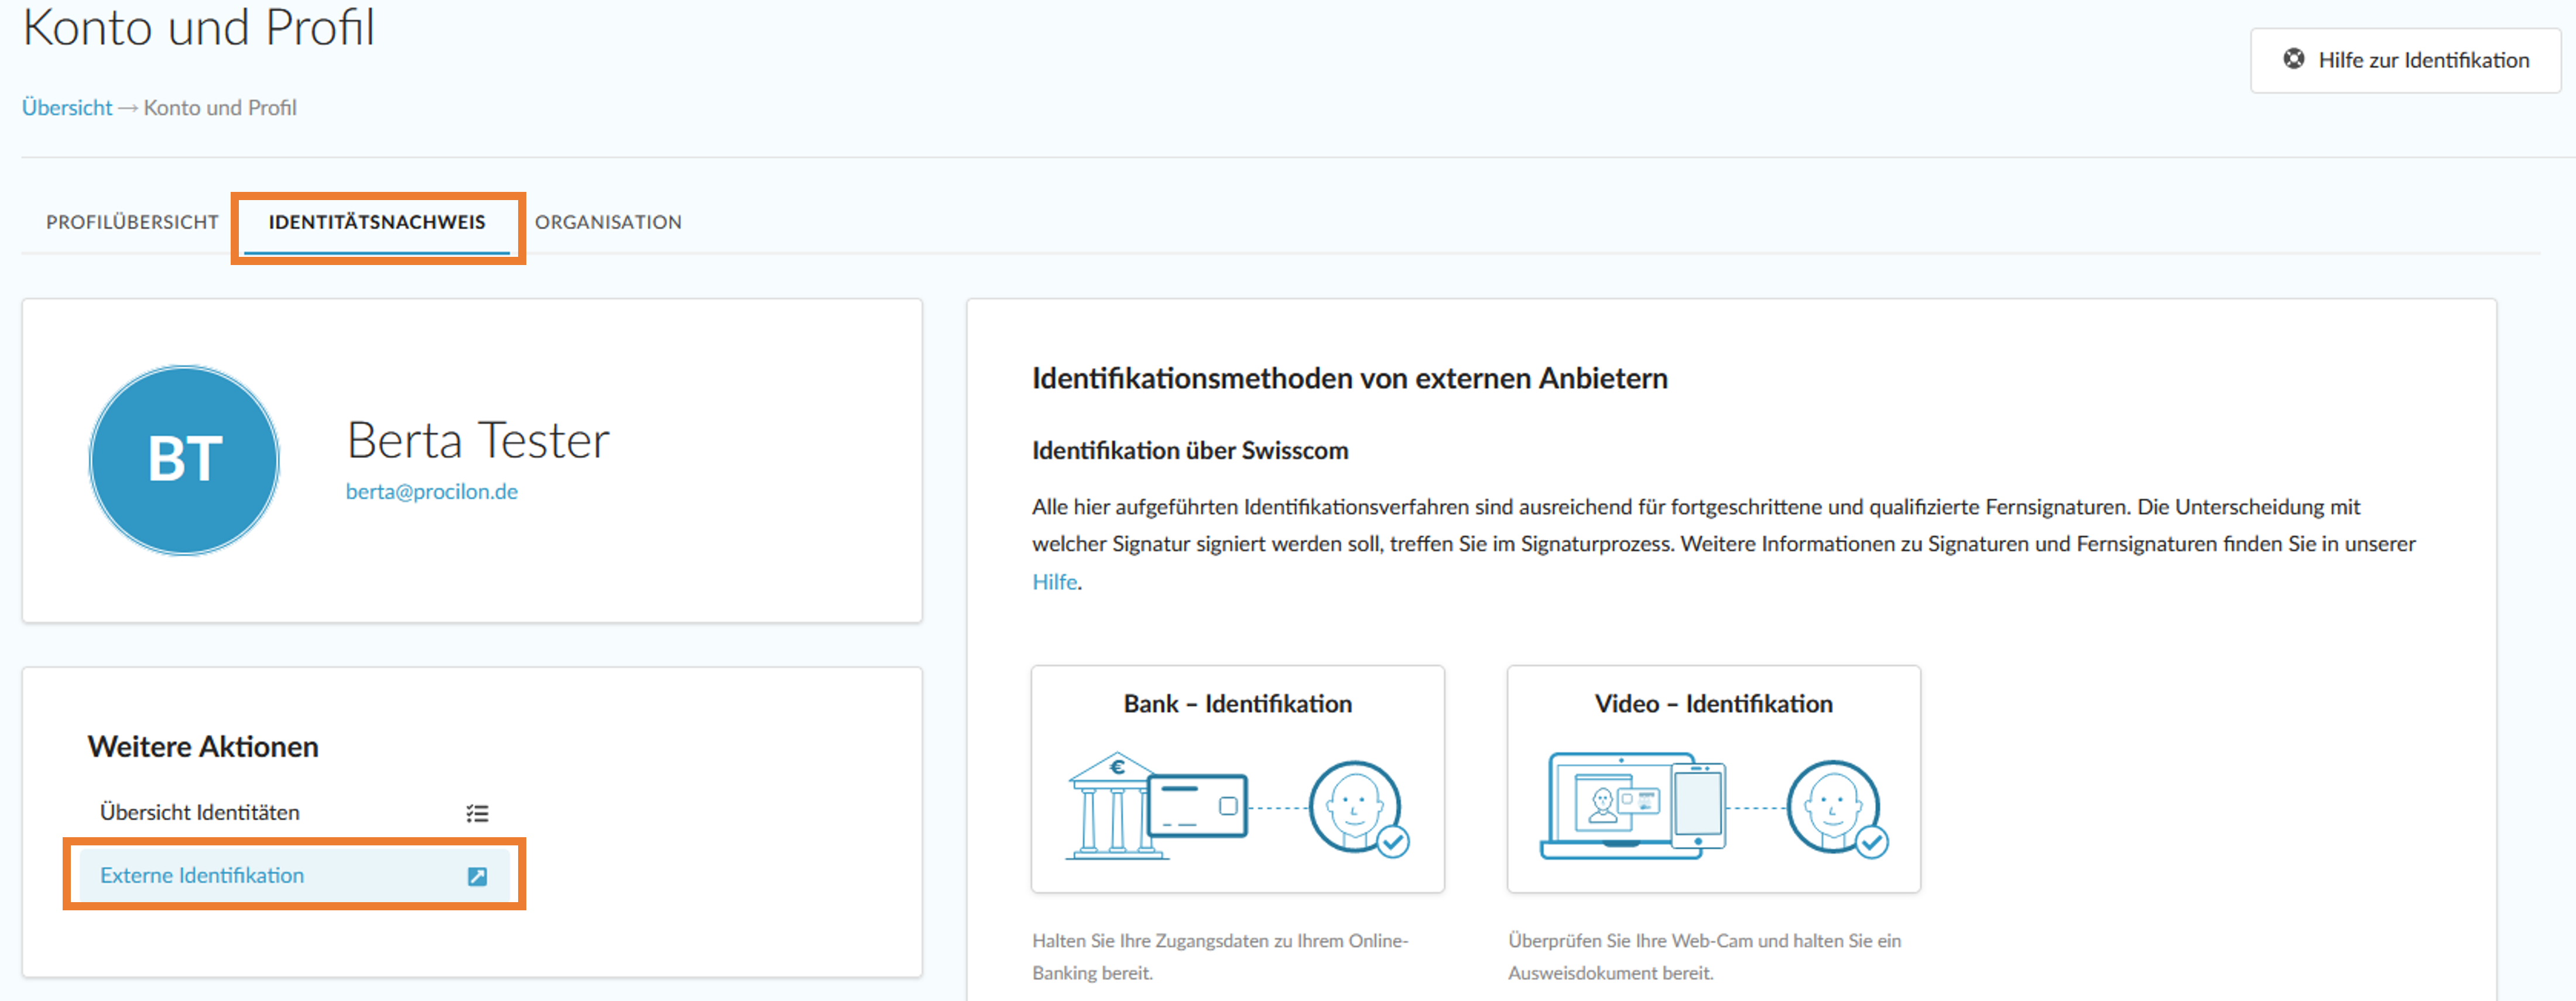Switch to the Organisation tab

(608, 222)
